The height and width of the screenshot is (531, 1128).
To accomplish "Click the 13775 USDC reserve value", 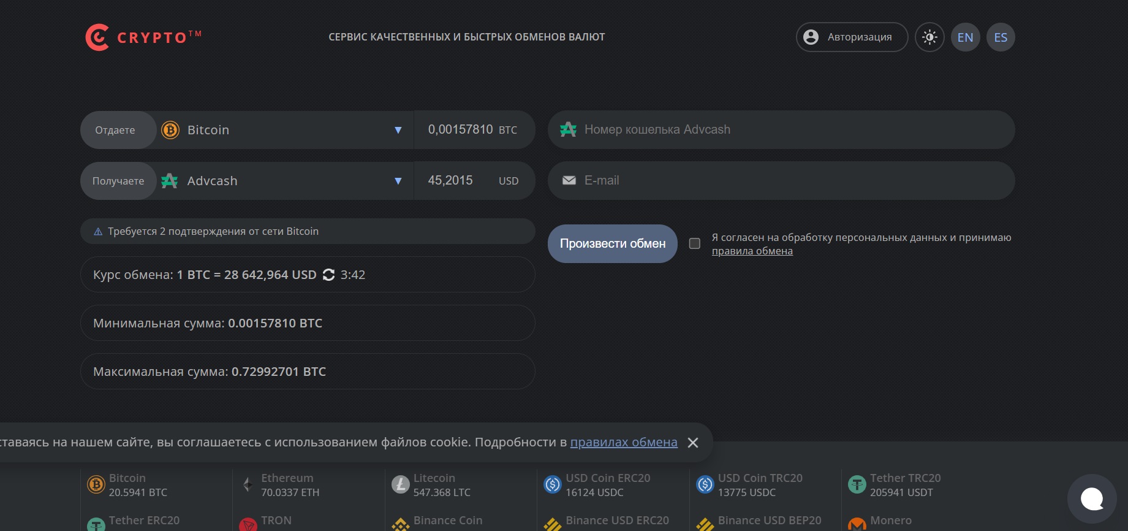I will (x=747, y=492).
